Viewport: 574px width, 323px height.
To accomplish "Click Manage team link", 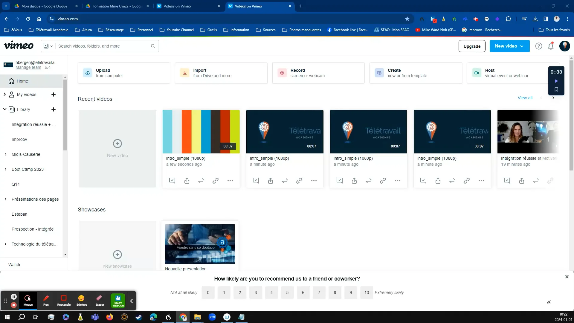I will 28,68.
